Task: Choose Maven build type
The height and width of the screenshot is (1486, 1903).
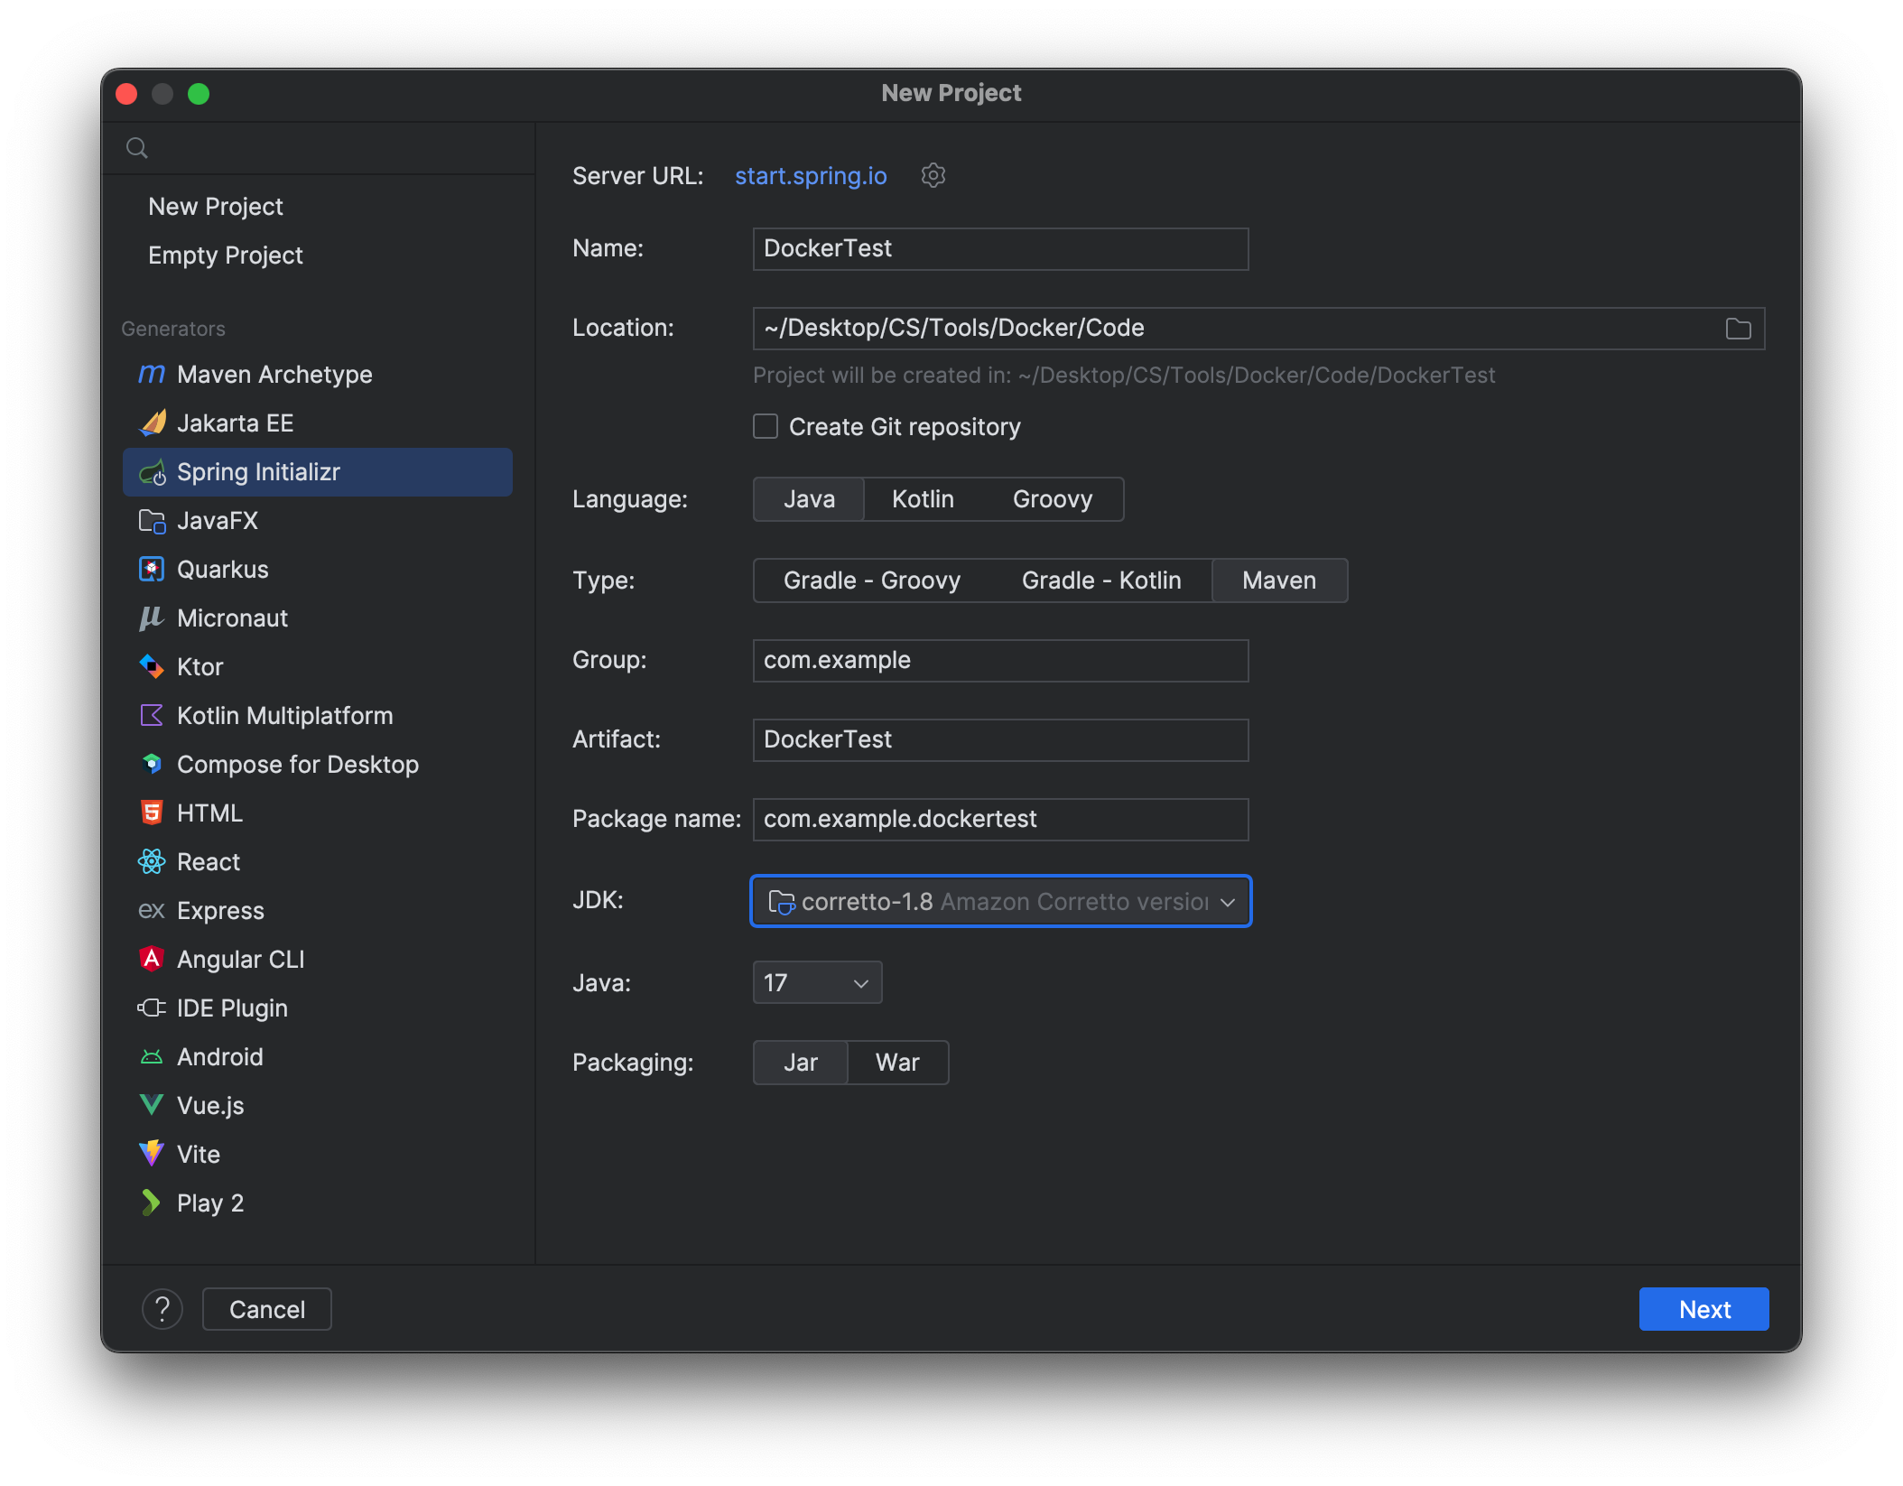Action: click(x=1279, y=580)
